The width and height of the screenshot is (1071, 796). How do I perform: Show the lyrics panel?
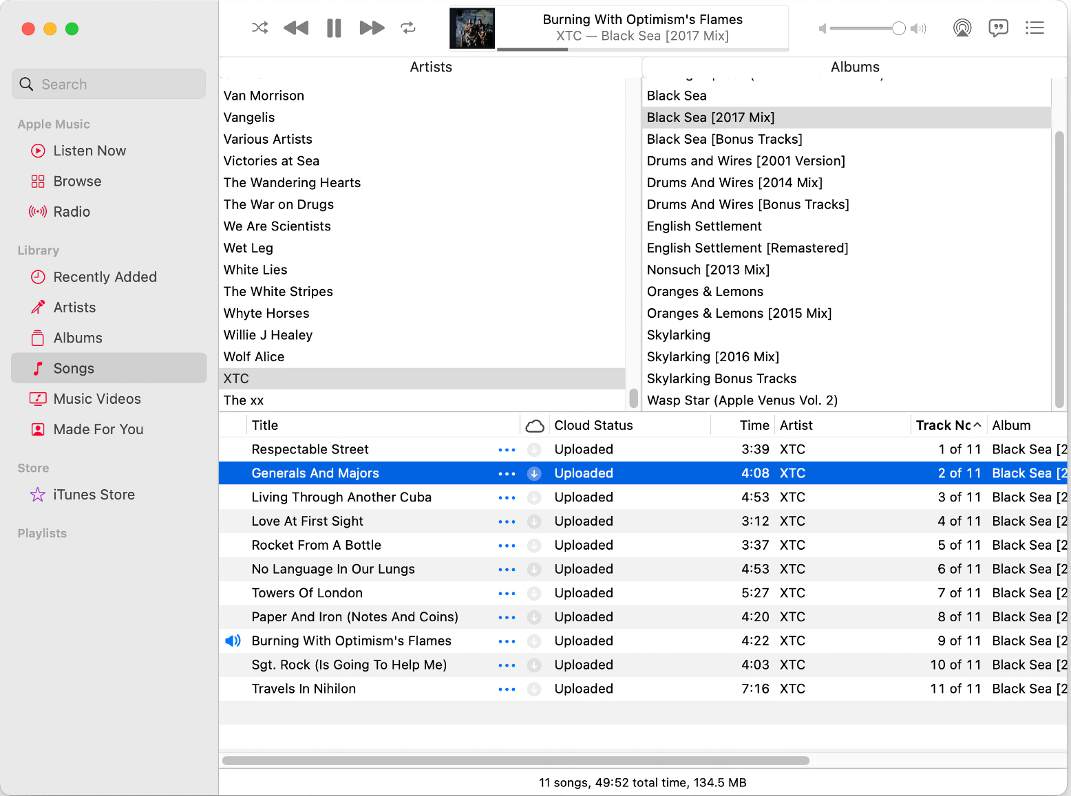[x=998, y=28]
